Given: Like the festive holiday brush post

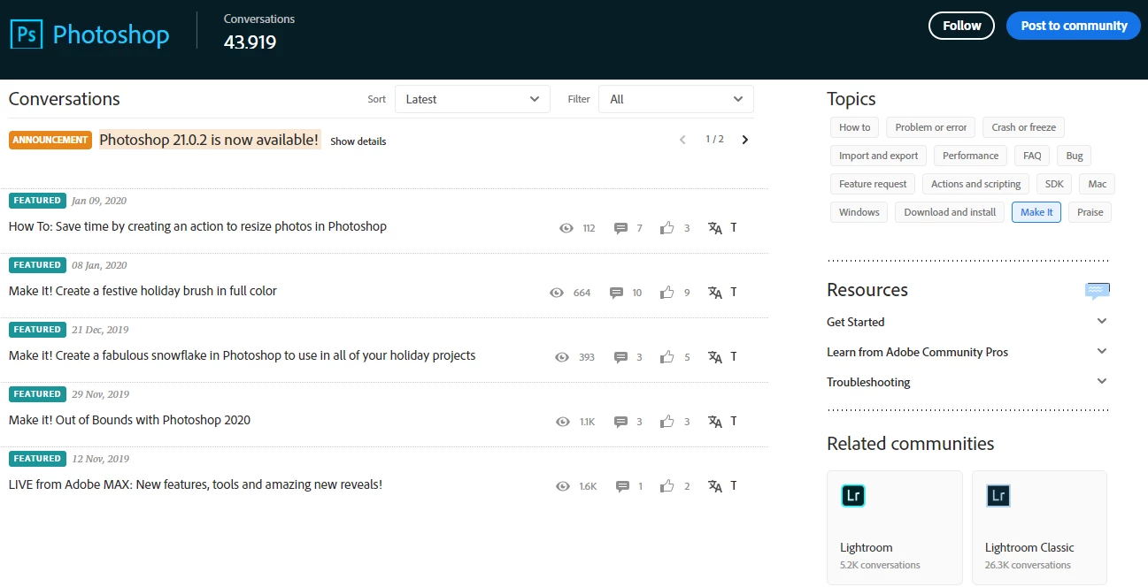Looking at the screenshot, I should point(667,293).
